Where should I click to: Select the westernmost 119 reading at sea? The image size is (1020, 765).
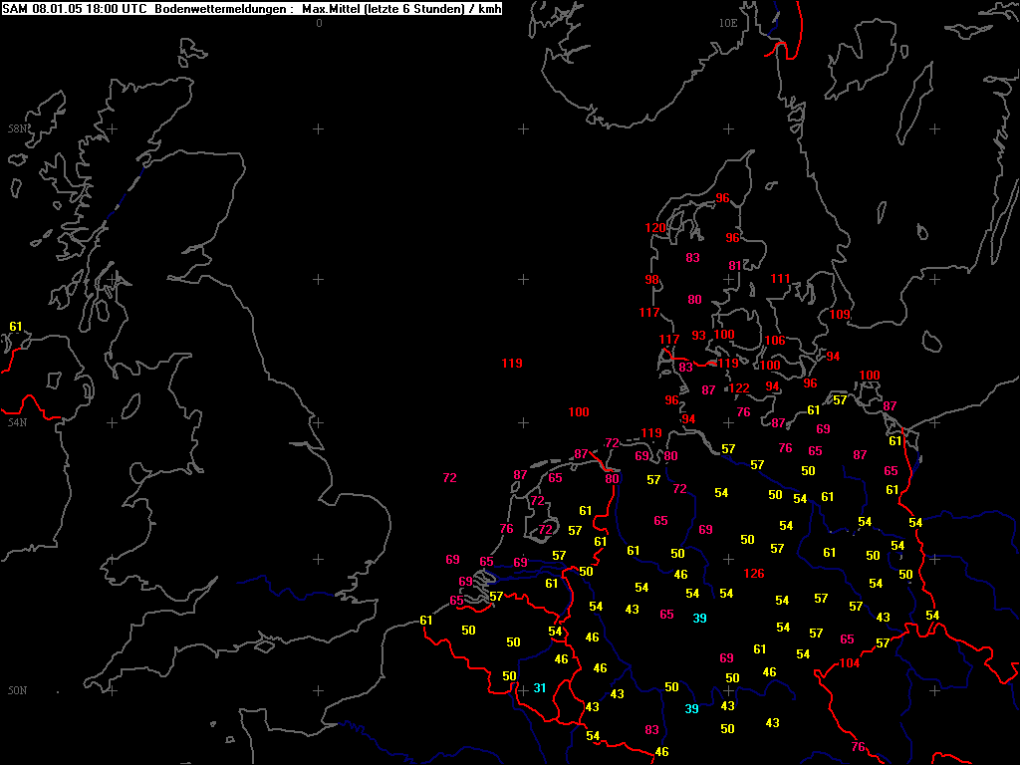coord(512,363)
